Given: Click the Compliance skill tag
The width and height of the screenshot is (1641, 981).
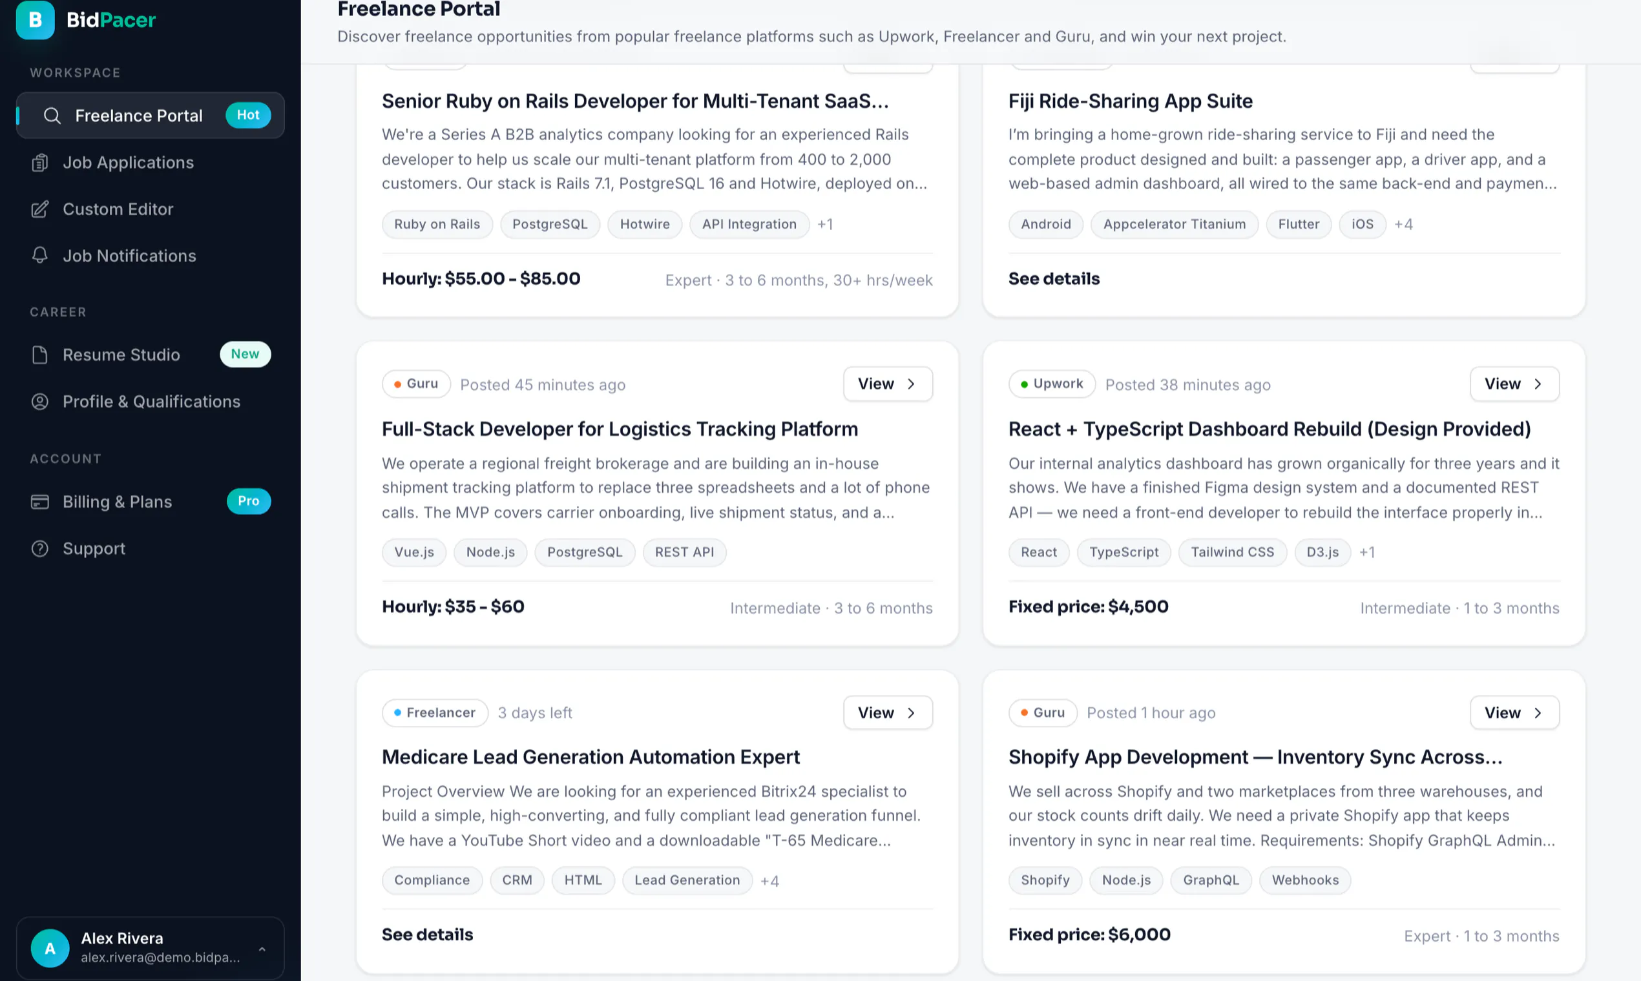Looking at the screenshot, I should [432, 880].
